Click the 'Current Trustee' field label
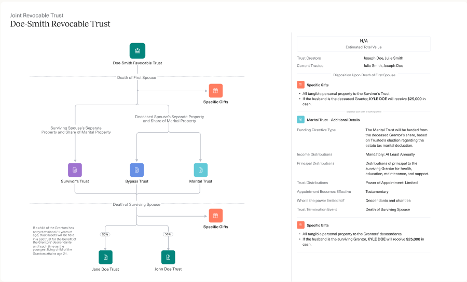This screenshot has height=282, width=467. tap(310, 65)
